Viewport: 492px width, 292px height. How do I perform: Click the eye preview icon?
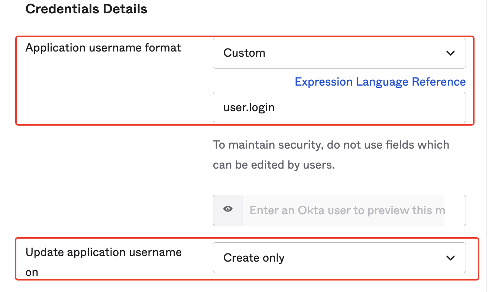(x=228, y=209)
